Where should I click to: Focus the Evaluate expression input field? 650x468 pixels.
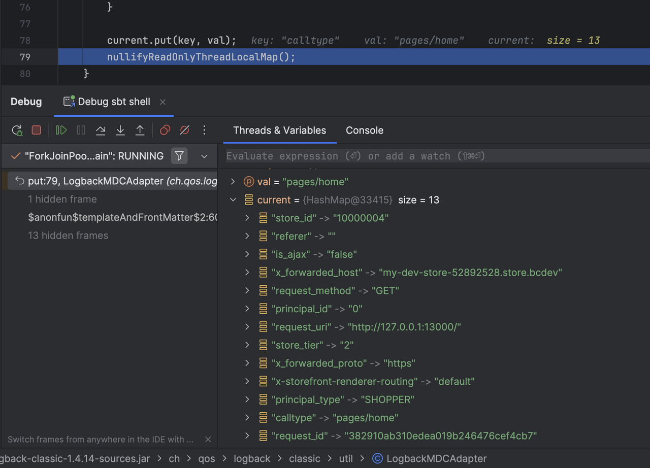437,156
